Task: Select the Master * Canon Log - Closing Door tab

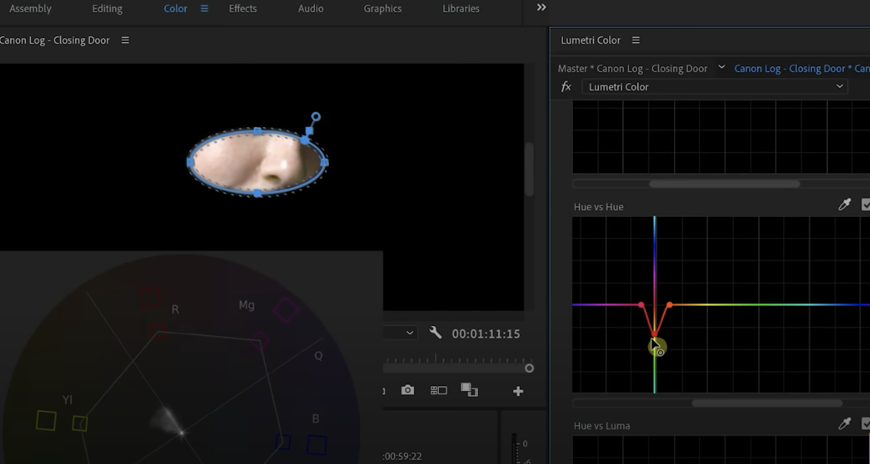Action: 633,69
